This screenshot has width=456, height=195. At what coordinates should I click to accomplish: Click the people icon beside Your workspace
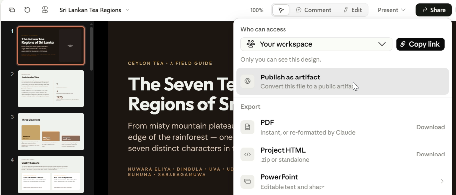tap(251, 44)
